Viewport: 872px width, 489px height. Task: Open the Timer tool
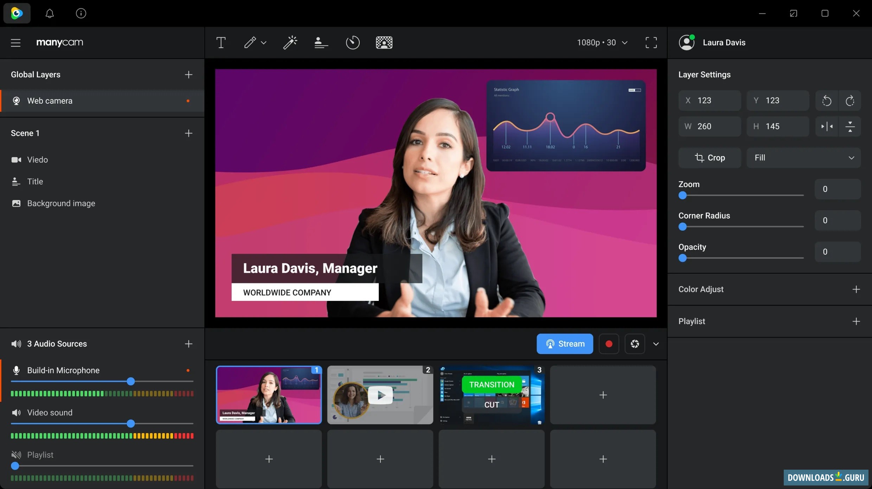click(352, 43)
